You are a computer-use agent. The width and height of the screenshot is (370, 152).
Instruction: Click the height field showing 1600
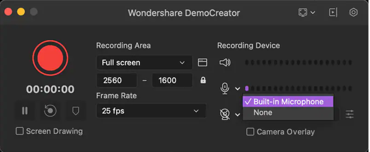[172, 81]
